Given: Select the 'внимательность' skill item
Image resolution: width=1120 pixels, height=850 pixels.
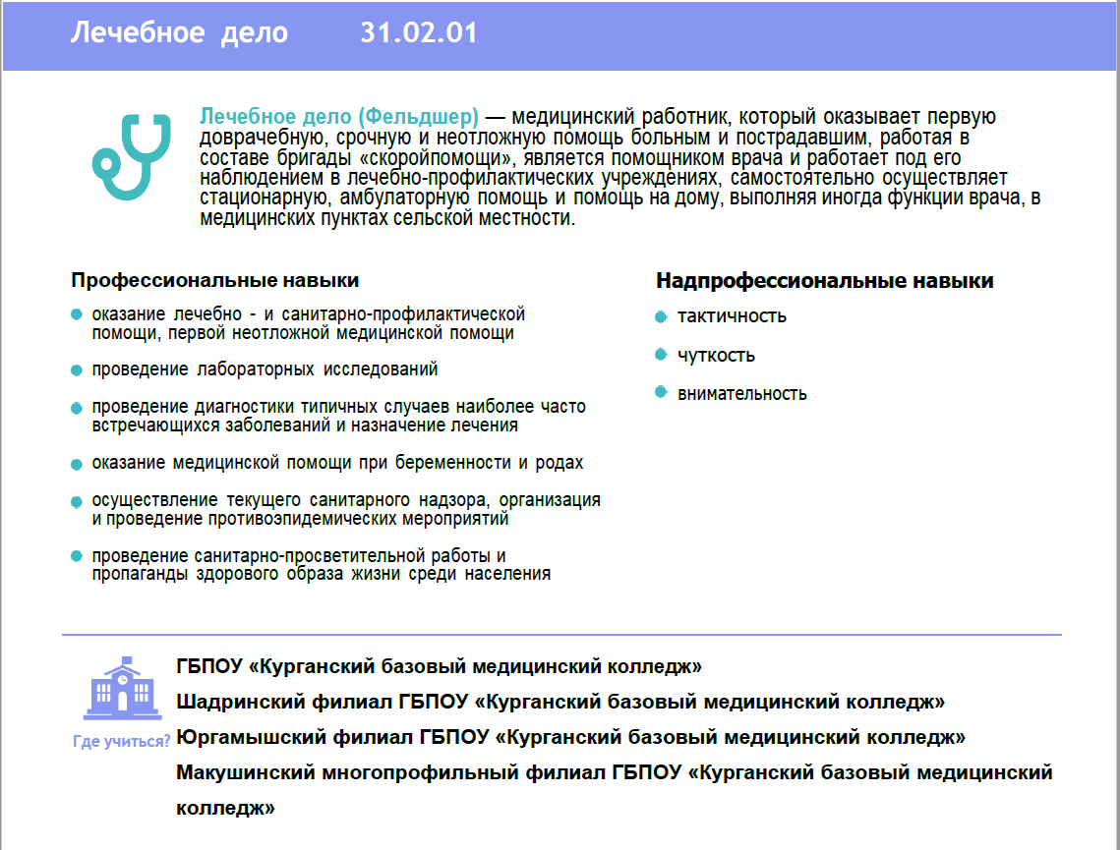Looking at the screenshot, I should [742, 393].
